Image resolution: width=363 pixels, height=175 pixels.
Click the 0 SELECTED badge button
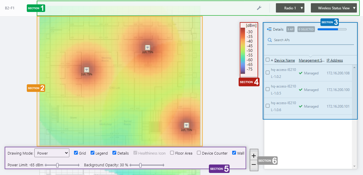pyautogui.click(x=306, y=29)
